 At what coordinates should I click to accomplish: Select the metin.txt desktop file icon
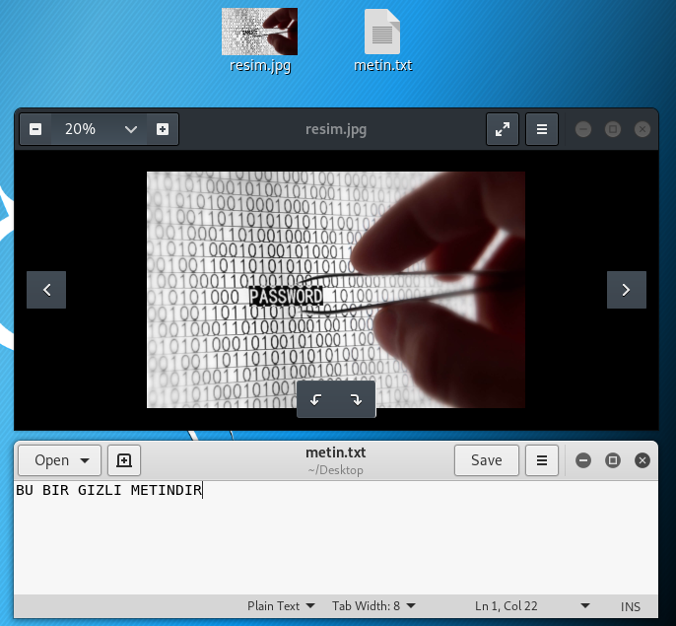382,33
